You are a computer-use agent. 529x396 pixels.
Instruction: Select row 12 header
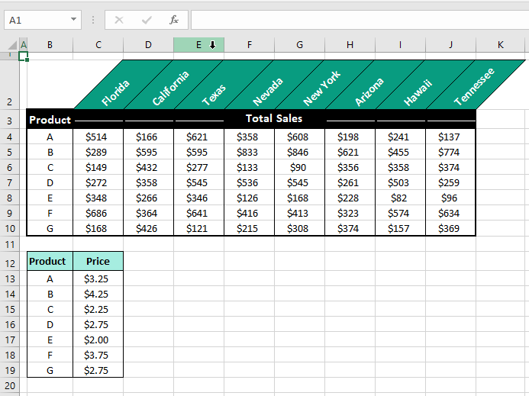pos(9,262)
